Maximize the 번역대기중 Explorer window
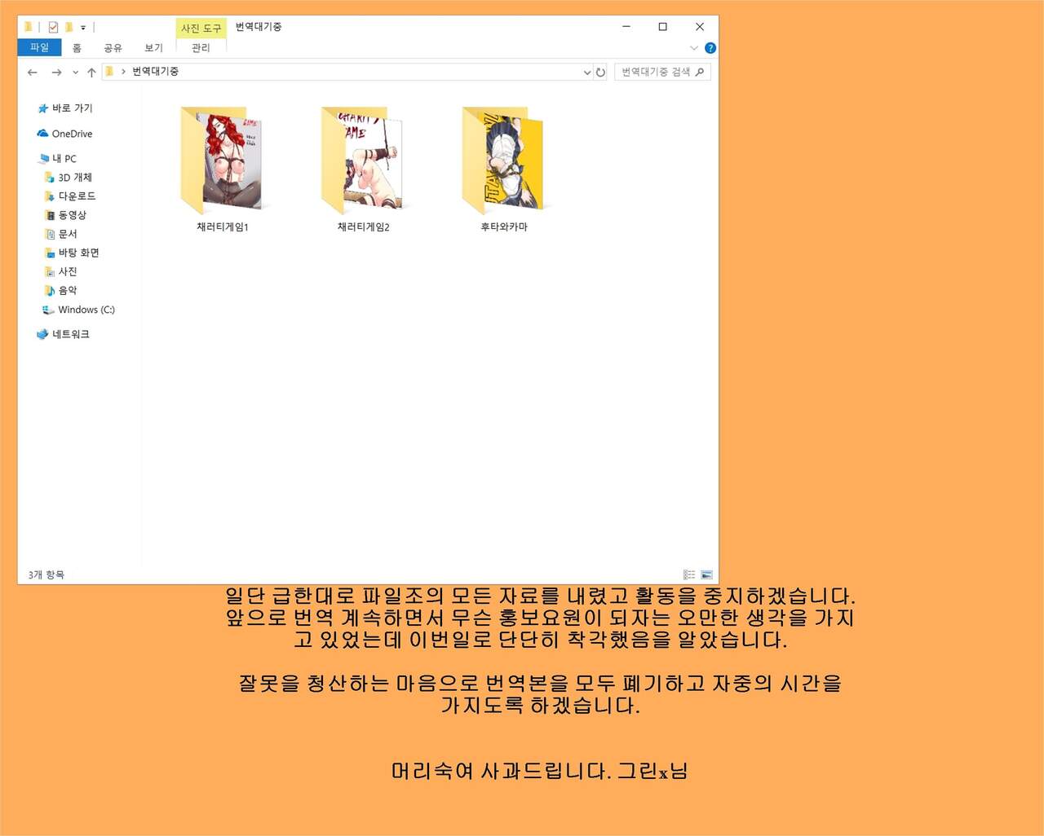1044x836 pixels. coord(663,27)
